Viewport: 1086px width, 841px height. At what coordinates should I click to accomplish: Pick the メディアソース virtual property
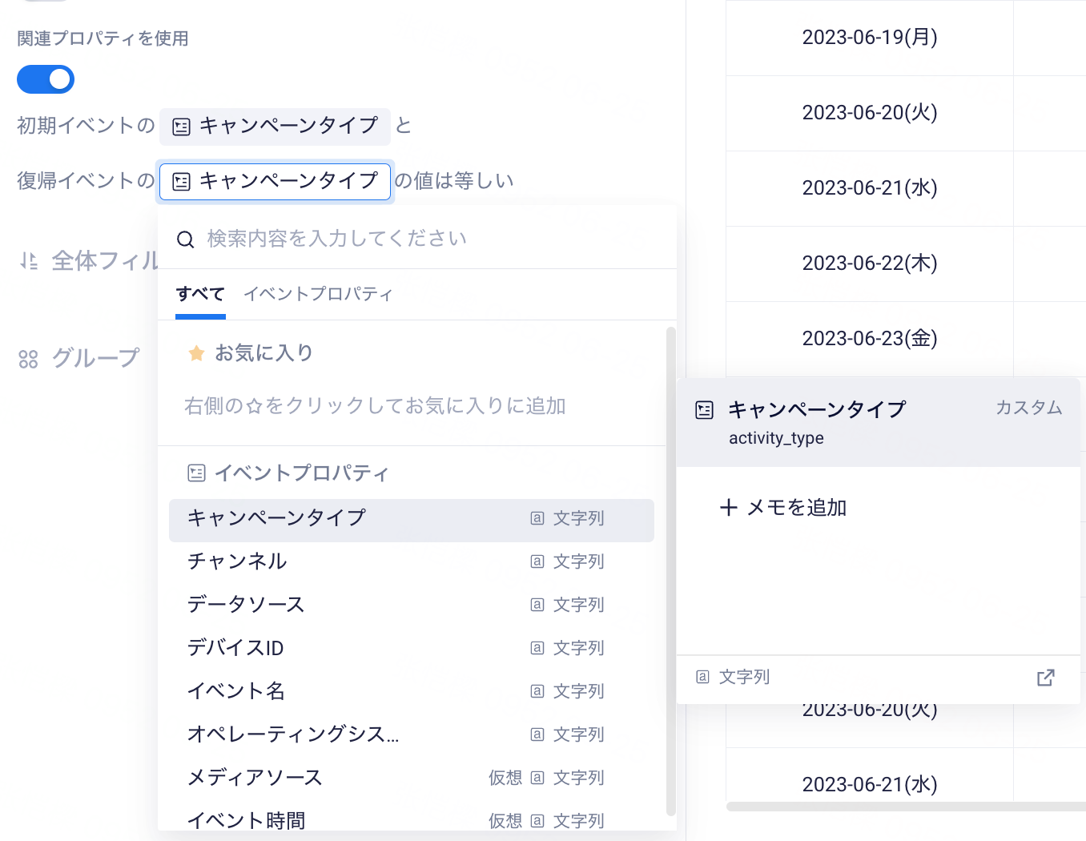(411, 778)
